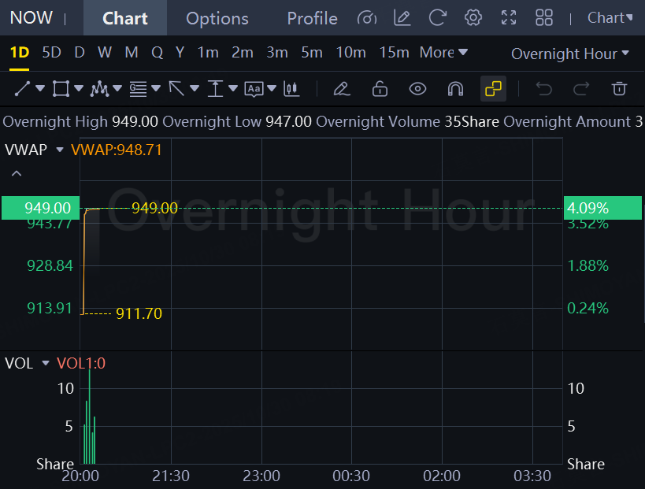Delete drawings with the trash icon
The width and height of the screenshot is (645, 489).
(x=619, y=89)
